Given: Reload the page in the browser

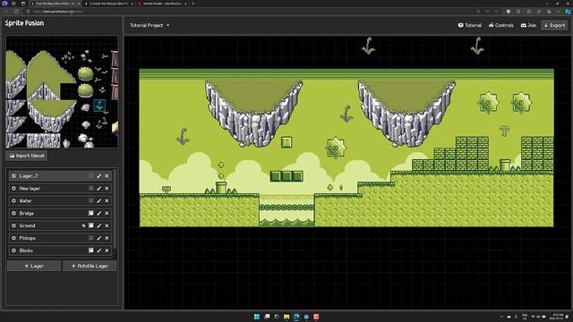Looking at the screenshot, I should click(x=16, y=12).
